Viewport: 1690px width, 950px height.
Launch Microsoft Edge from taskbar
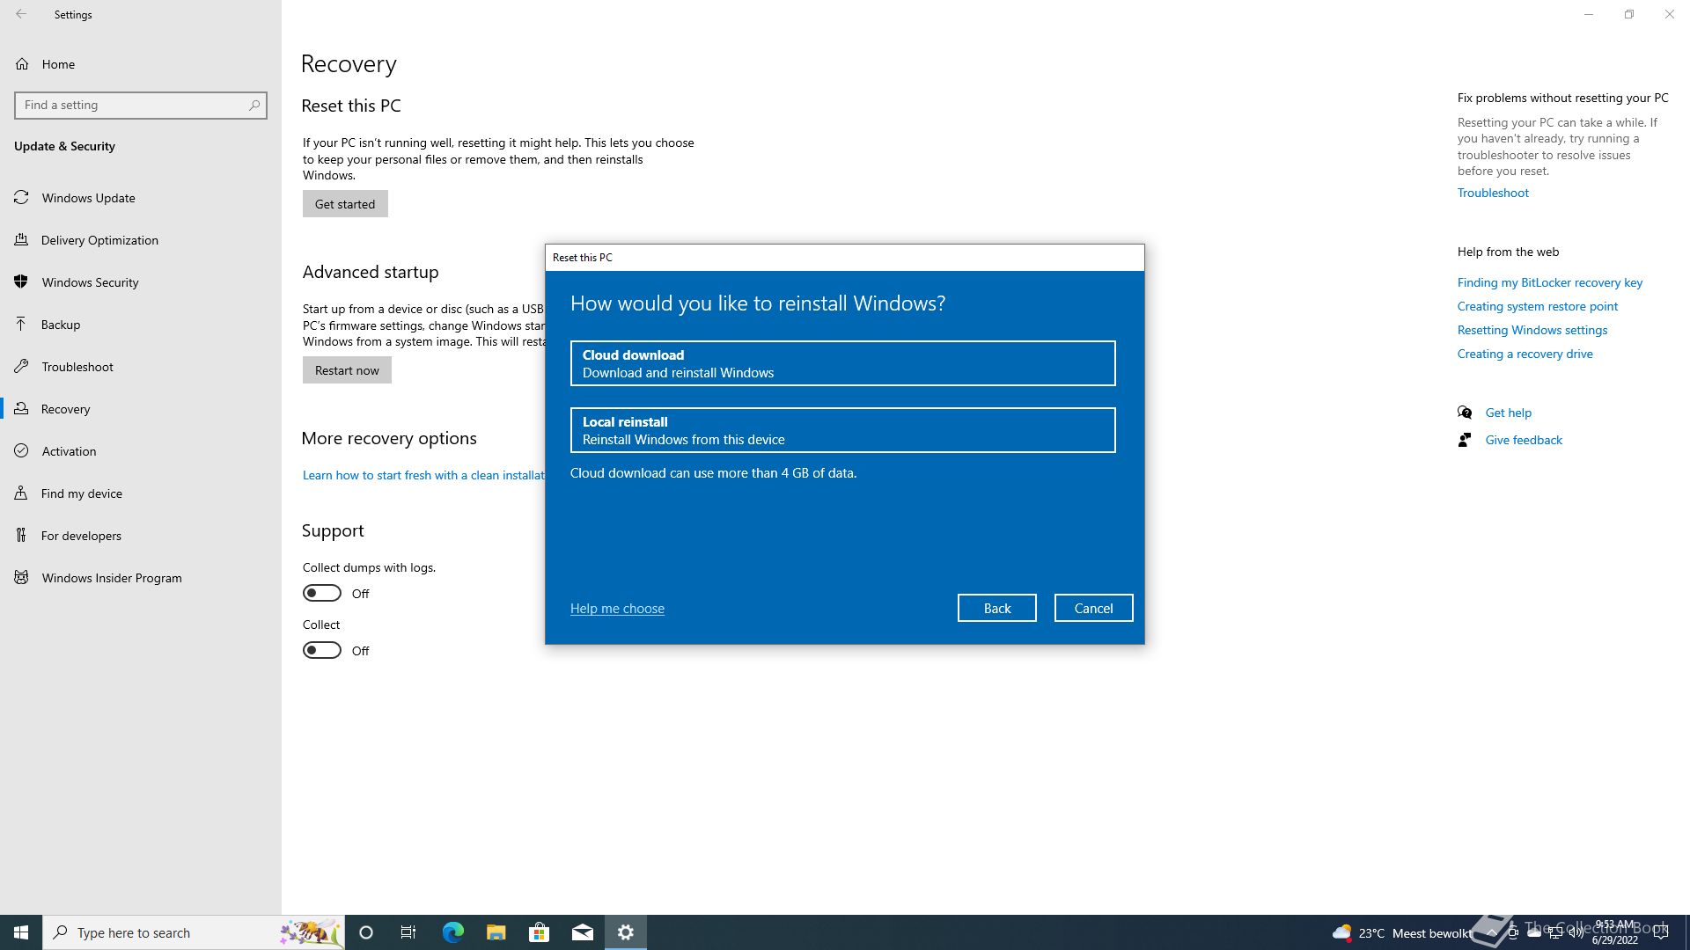point(452,932)
